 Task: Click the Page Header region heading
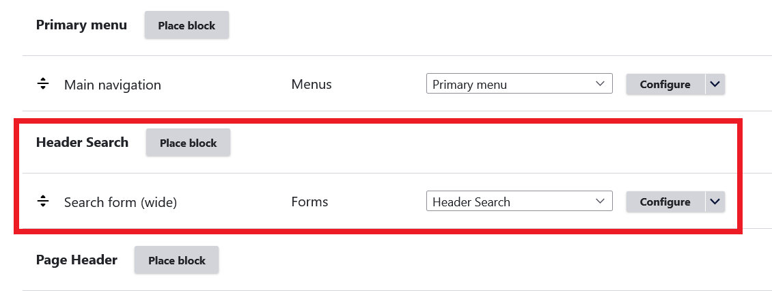pyautogui.click(x=77, y=260)
